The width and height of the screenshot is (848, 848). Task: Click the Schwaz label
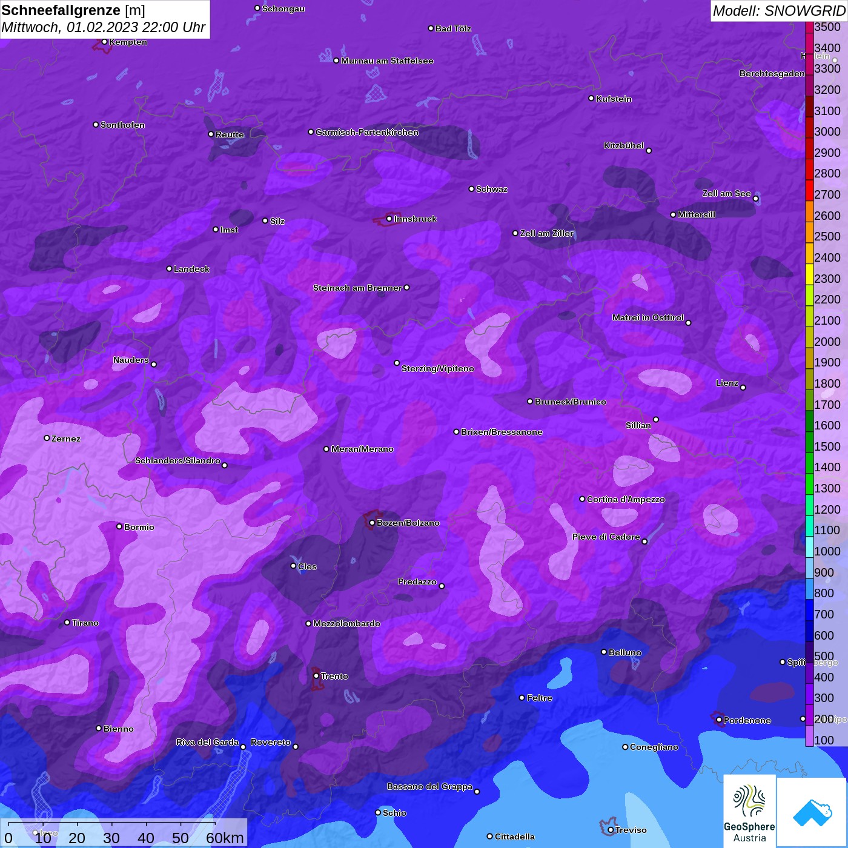492,189
